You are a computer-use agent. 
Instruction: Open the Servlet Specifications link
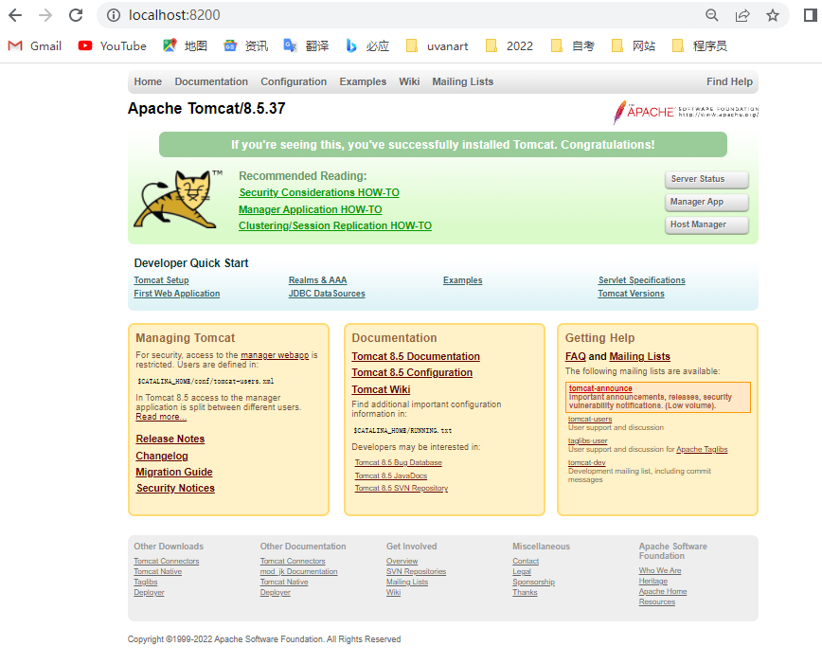pyautogui.click(x=642, y=280)
